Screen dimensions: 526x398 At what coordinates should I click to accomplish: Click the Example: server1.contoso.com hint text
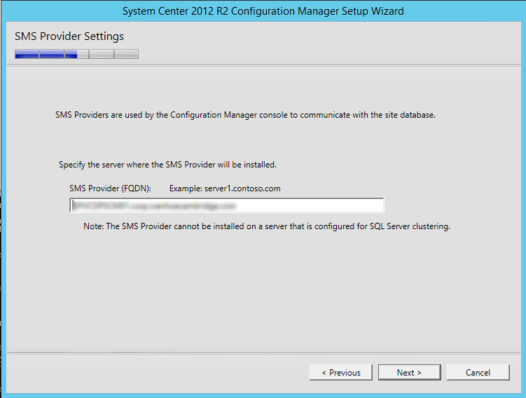[225, 188]
